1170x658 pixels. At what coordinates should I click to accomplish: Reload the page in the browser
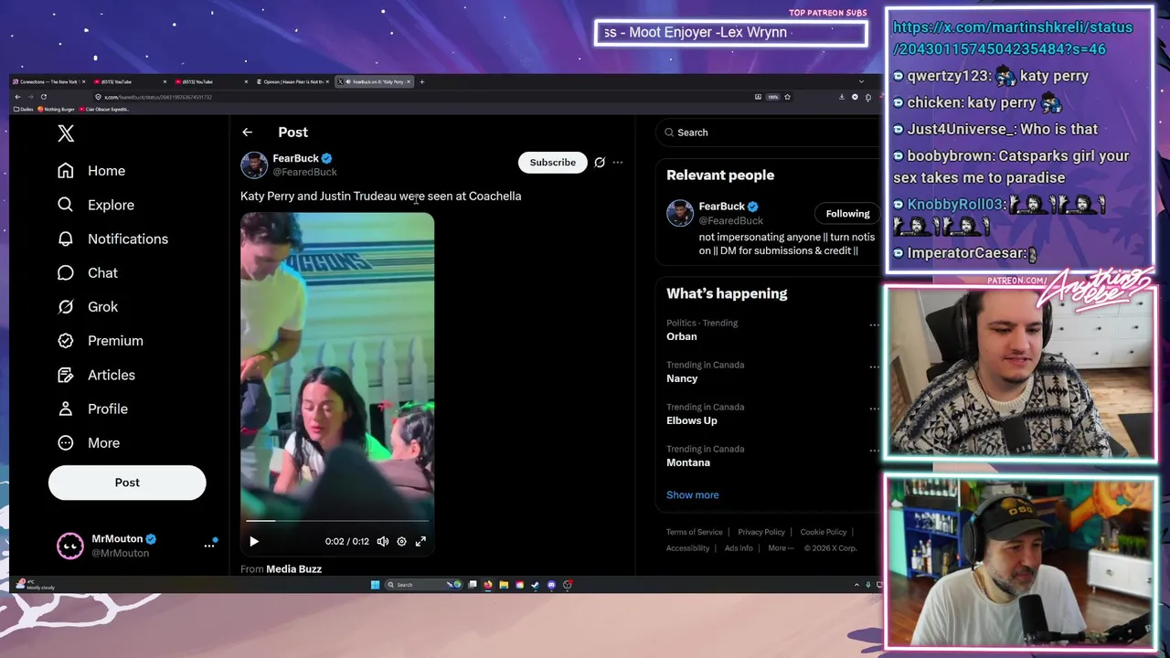point(43,97)
